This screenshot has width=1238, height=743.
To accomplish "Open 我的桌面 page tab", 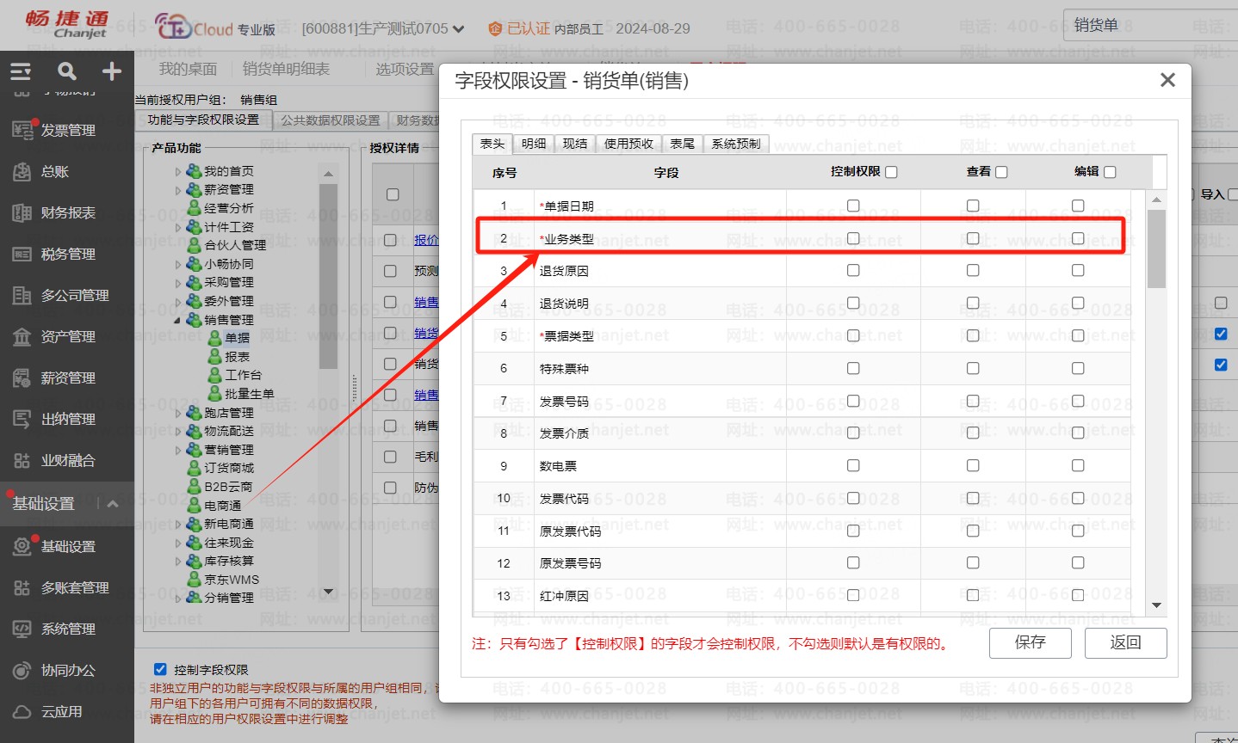I will (188, 69).
